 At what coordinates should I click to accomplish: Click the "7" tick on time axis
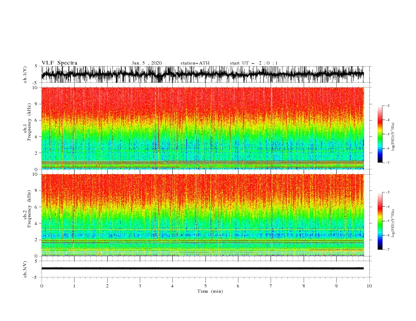click(271, 286)
